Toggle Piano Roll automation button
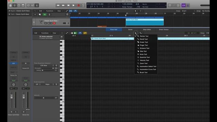The height and width of the screenshot is (122, 217). 67,33
